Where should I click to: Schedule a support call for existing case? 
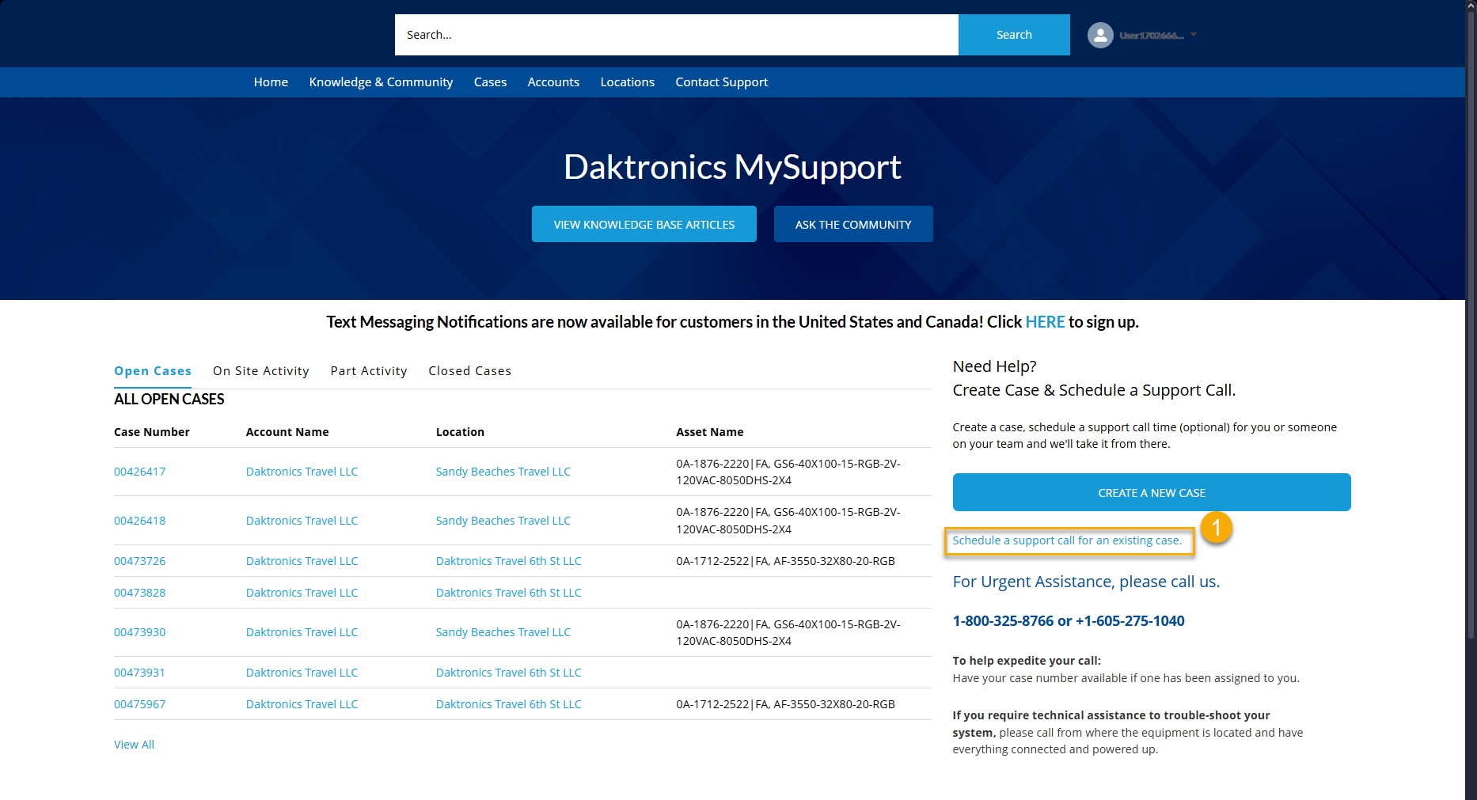1066,540
